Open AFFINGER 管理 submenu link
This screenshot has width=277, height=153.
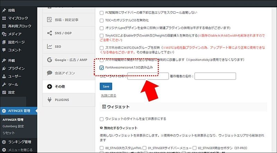(13, 120)
